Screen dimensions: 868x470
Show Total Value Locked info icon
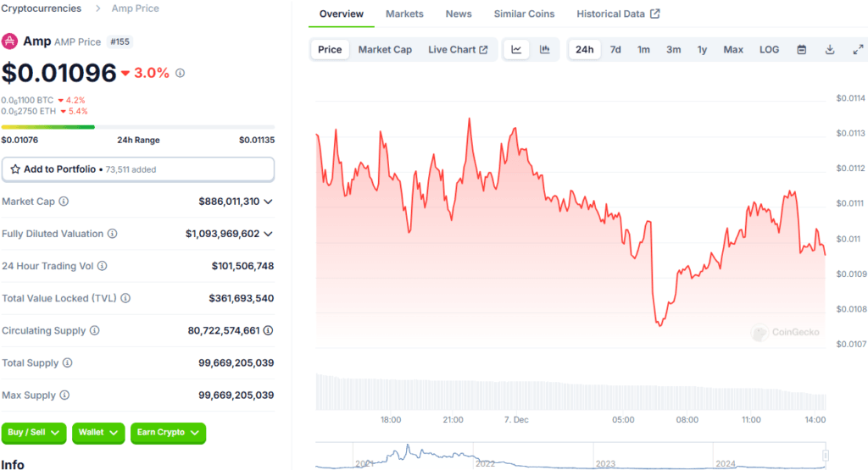click(x=125, y=298)
